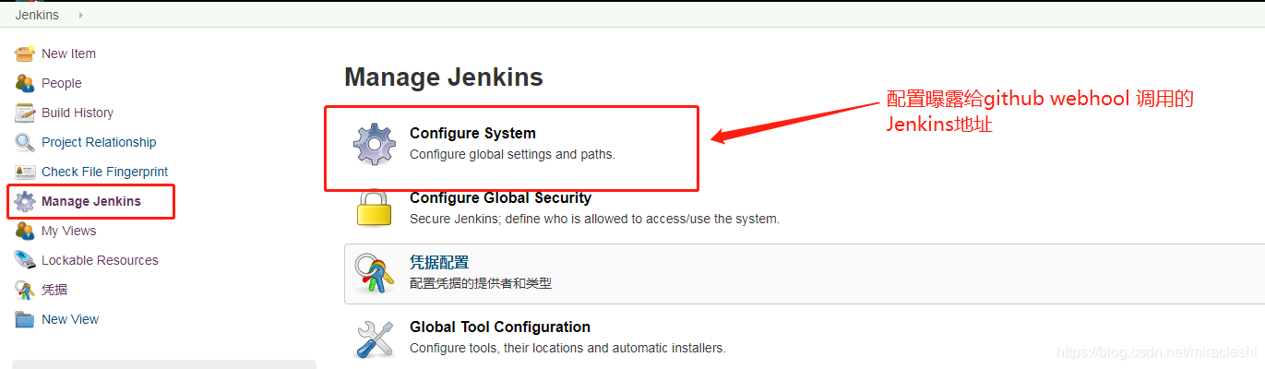1265x369 pixels.
Task: Click the Manage Jenkins gear icon in the sidebar
Action: (x=25, y=201)
